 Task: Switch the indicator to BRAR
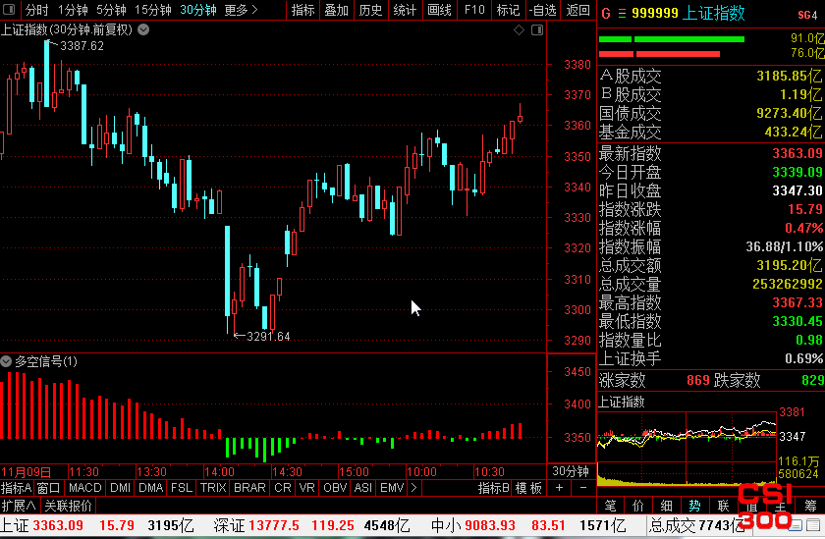pyautogui.click(x=249, y=488)
